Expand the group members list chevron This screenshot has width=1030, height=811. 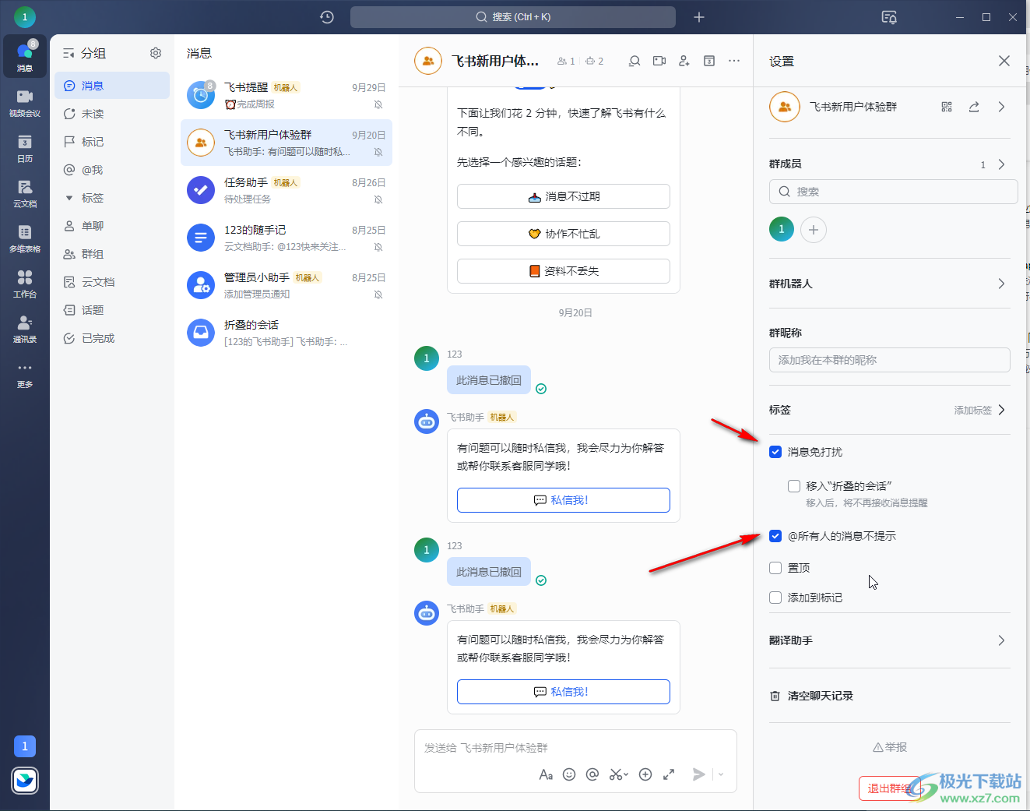1001,164
